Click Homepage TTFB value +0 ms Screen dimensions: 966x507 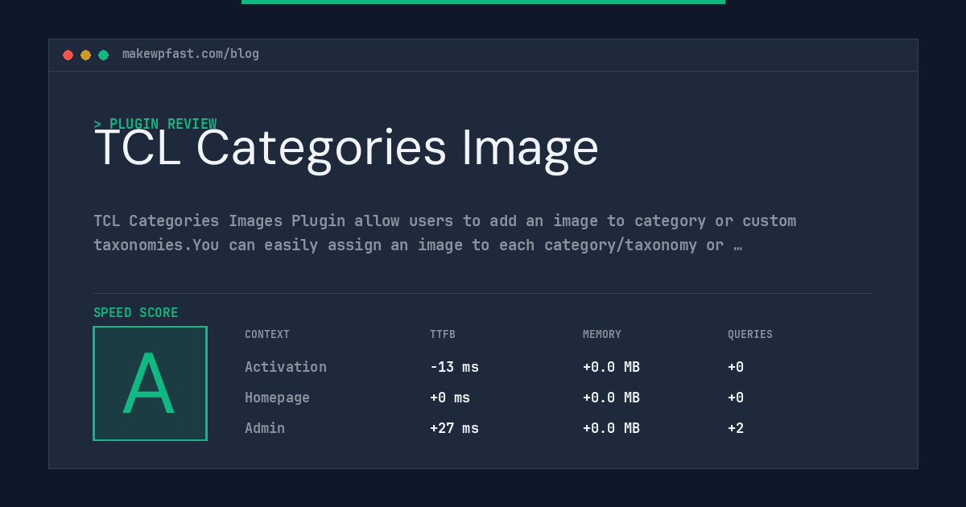coord(450,398)
